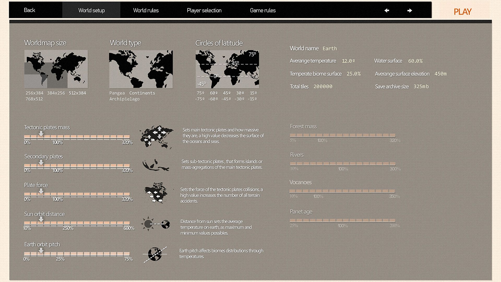Screen dimensions: 501x282
Task: Click the right arrow navigation icon
Action: tap(410, 10)
